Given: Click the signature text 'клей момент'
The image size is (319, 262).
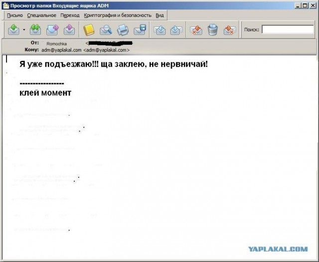Looking at the screenshot, I should pos(45,93).
